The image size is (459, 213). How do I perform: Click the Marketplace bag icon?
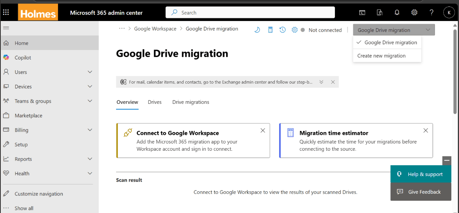click(x=6, y=115)
